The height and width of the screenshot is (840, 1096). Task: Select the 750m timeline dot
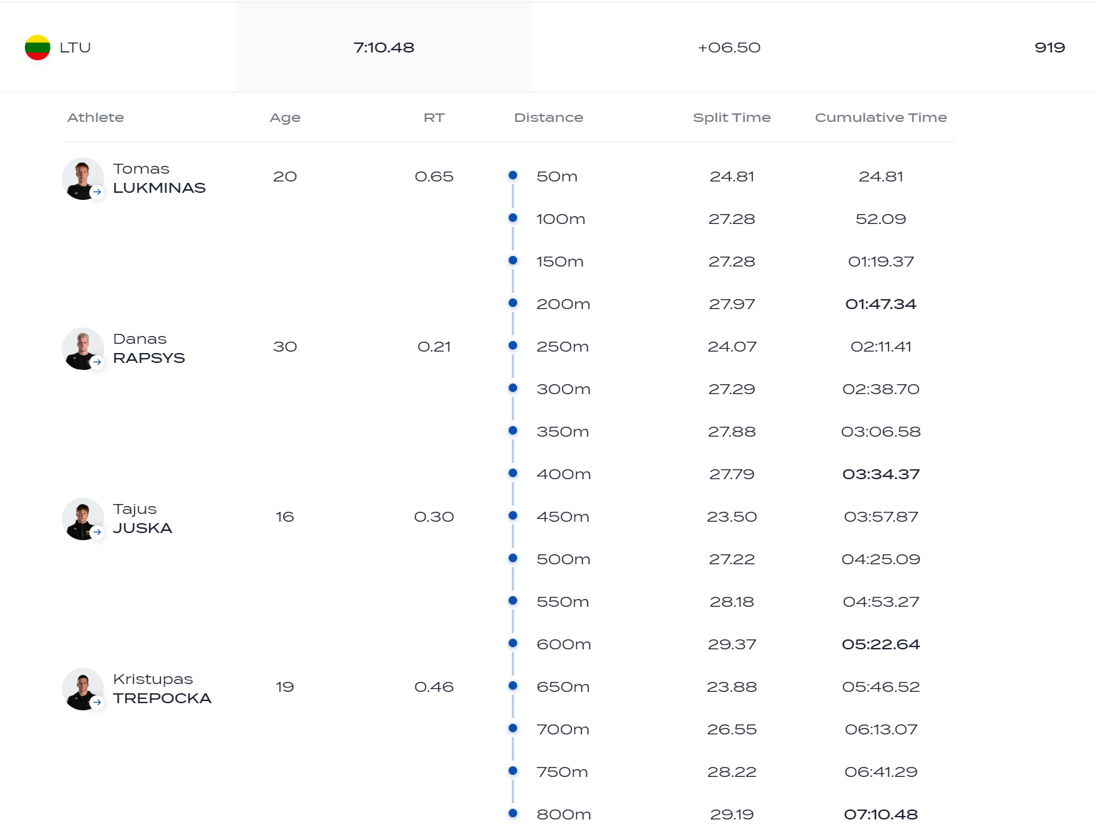pos(513,771)
